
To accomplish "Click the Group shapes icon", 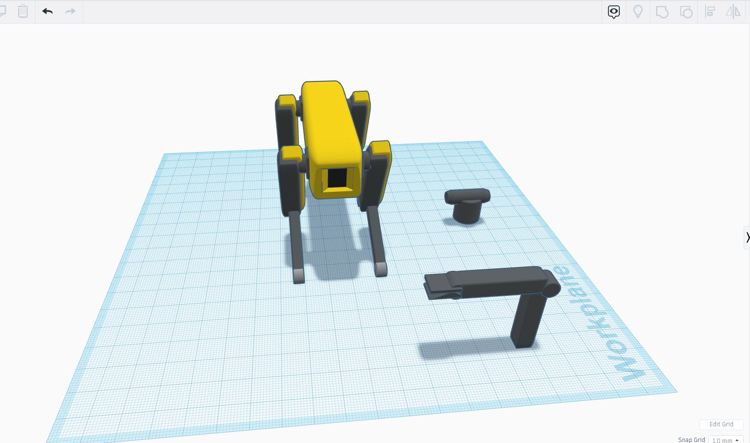I will click(662, 12).
